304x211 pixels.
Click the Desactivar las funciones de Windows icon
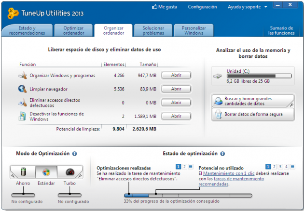(22, 116)
